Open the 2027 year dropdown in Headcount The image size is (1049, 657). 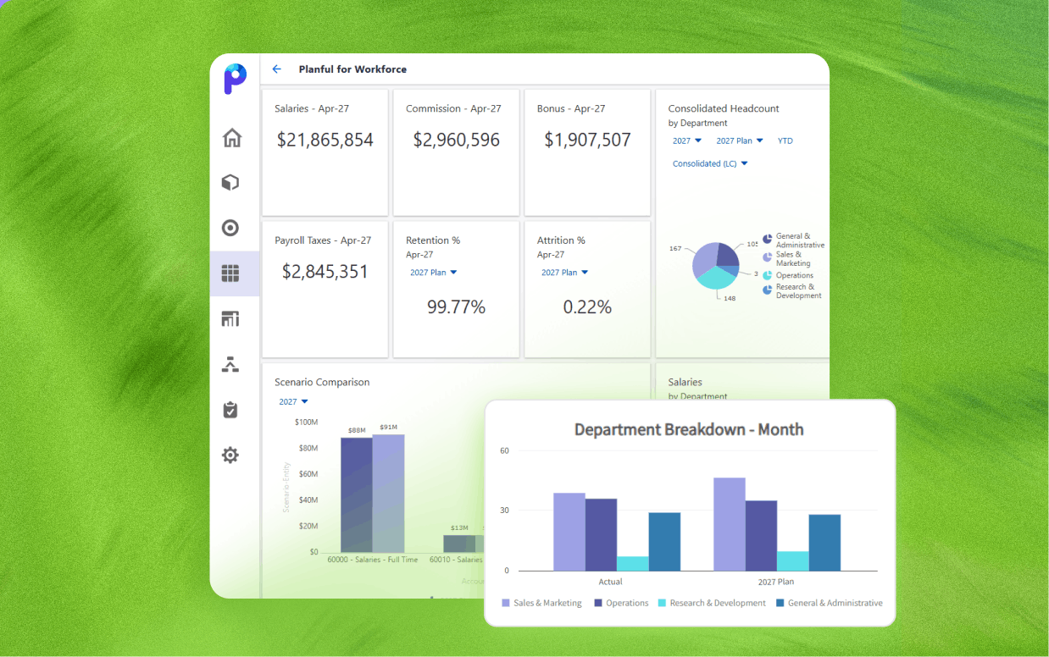pyautogui.click(x=687, y=141)
